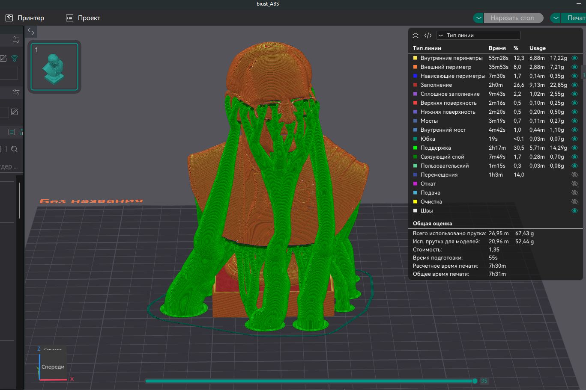This screenshot has width=586, height=390.
Task: Click the Стоимость value 1,35
Action: (494, 249)
